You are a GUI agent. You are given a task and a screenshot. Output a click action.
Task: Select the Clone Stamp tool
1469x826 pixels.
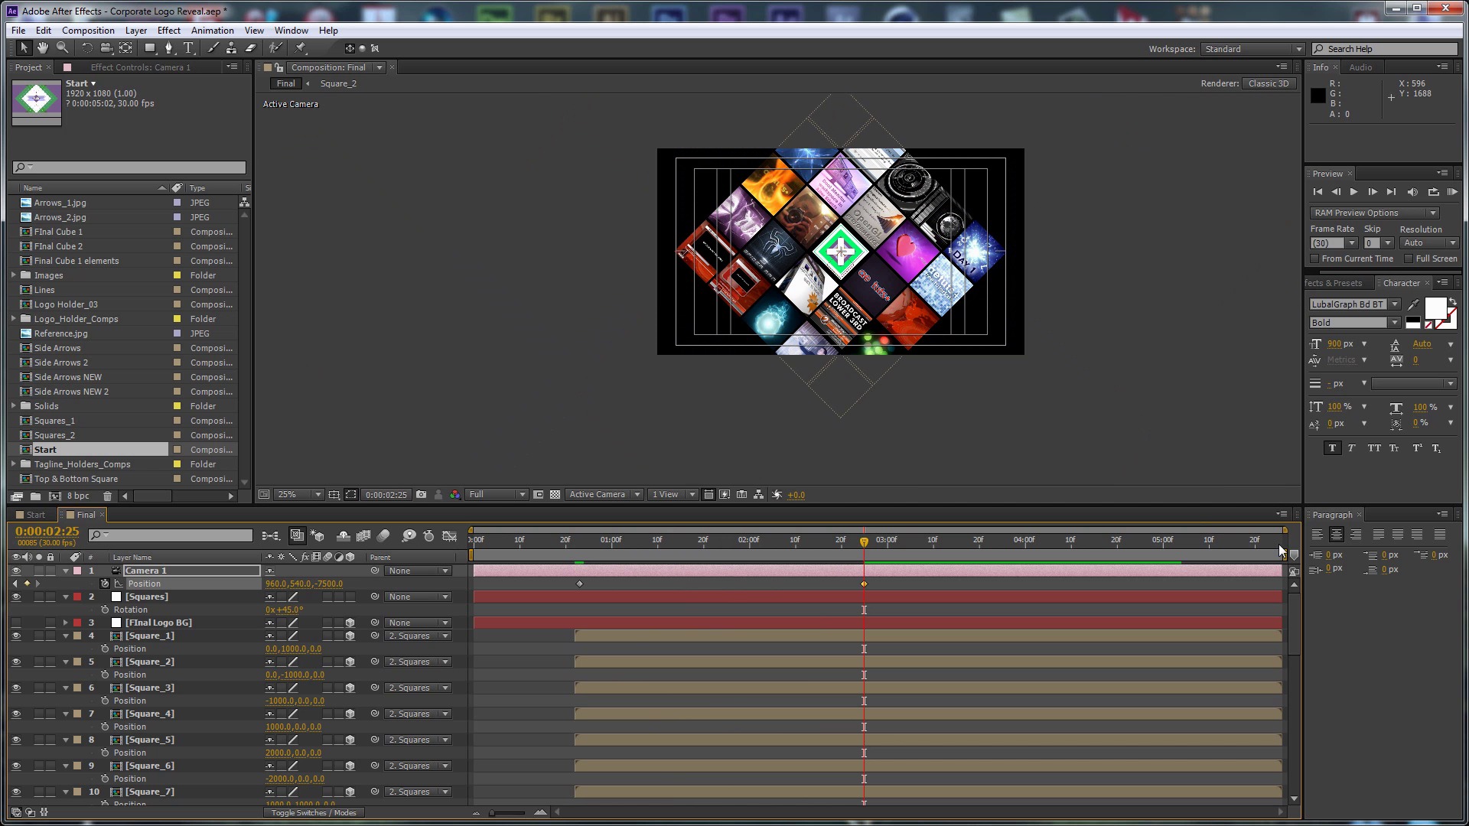(231, 48)
